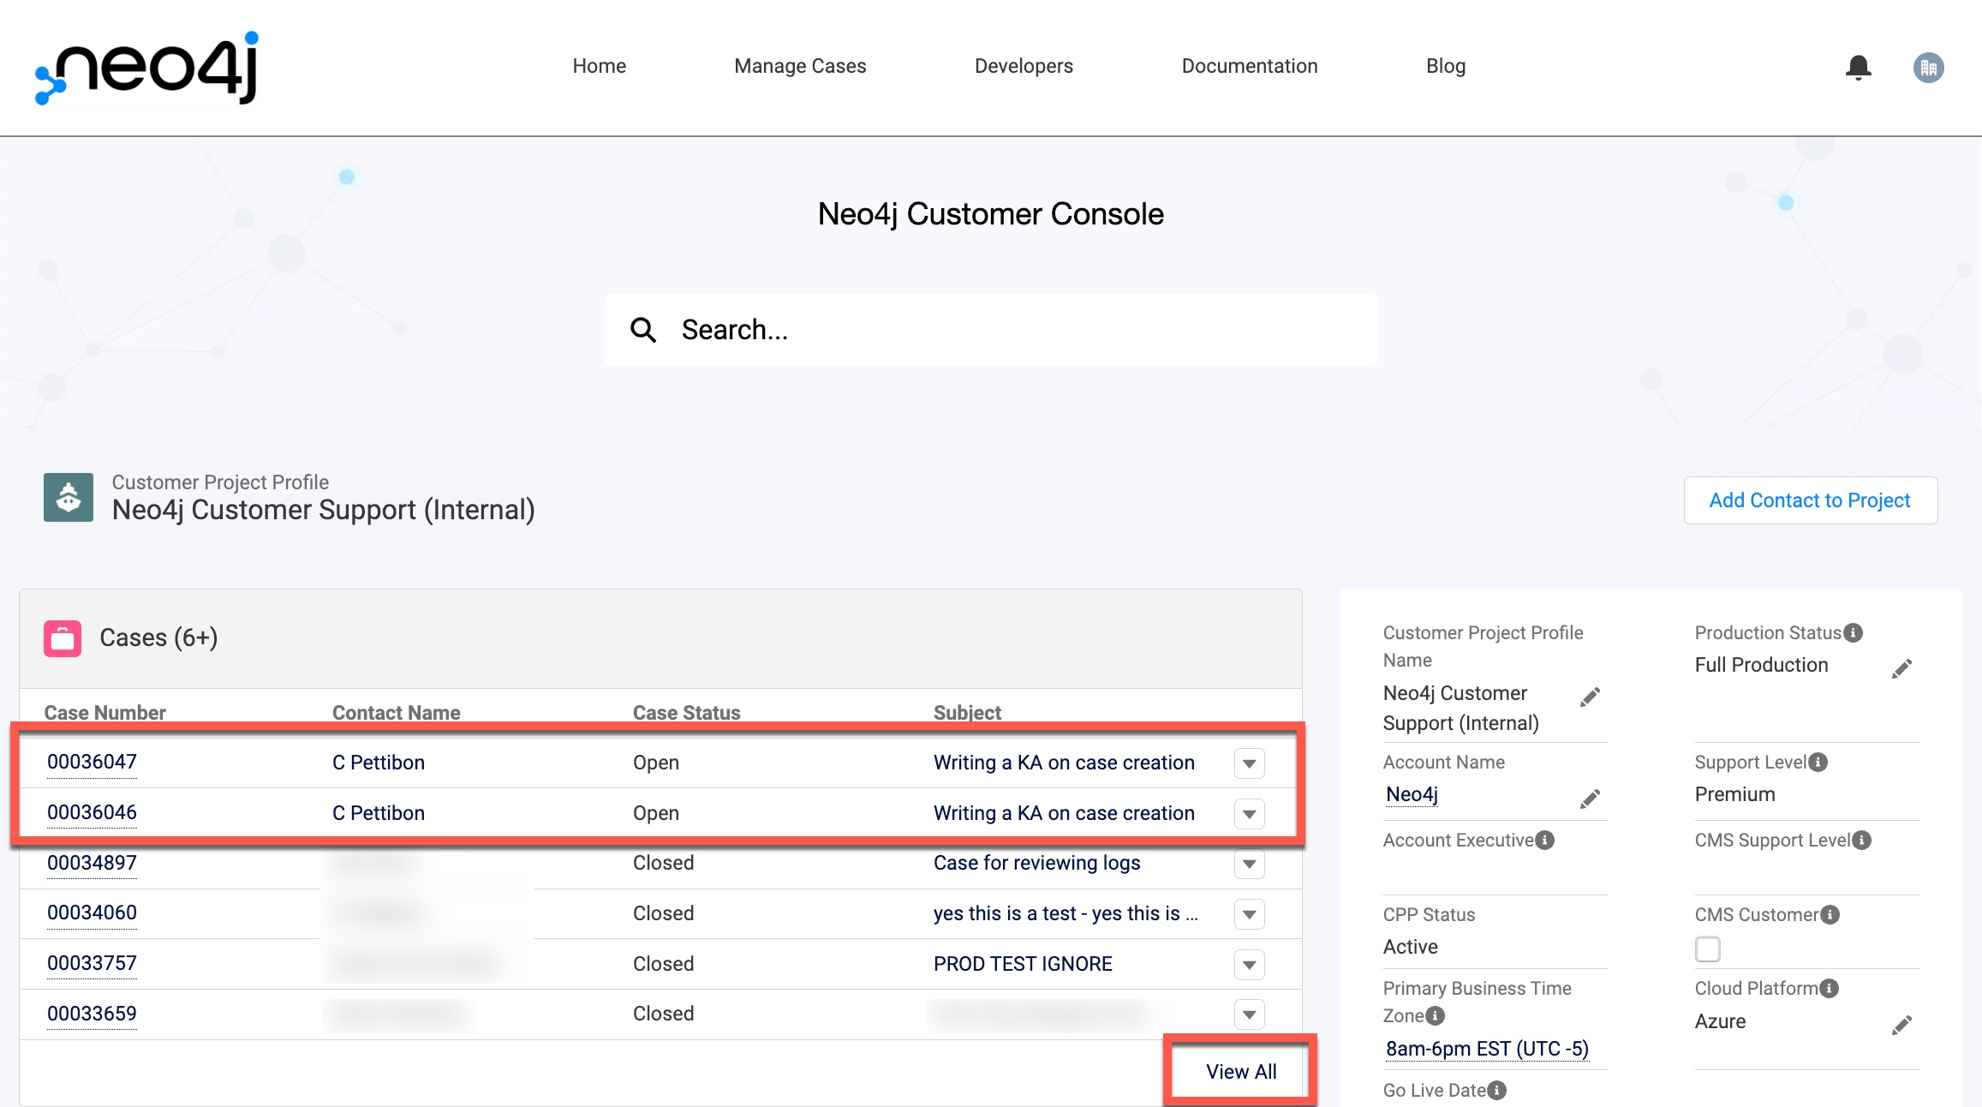
Task: Open subject 'PROD TEST IGNORE'
Action: pyautogui.click(x=1023, y=964)
